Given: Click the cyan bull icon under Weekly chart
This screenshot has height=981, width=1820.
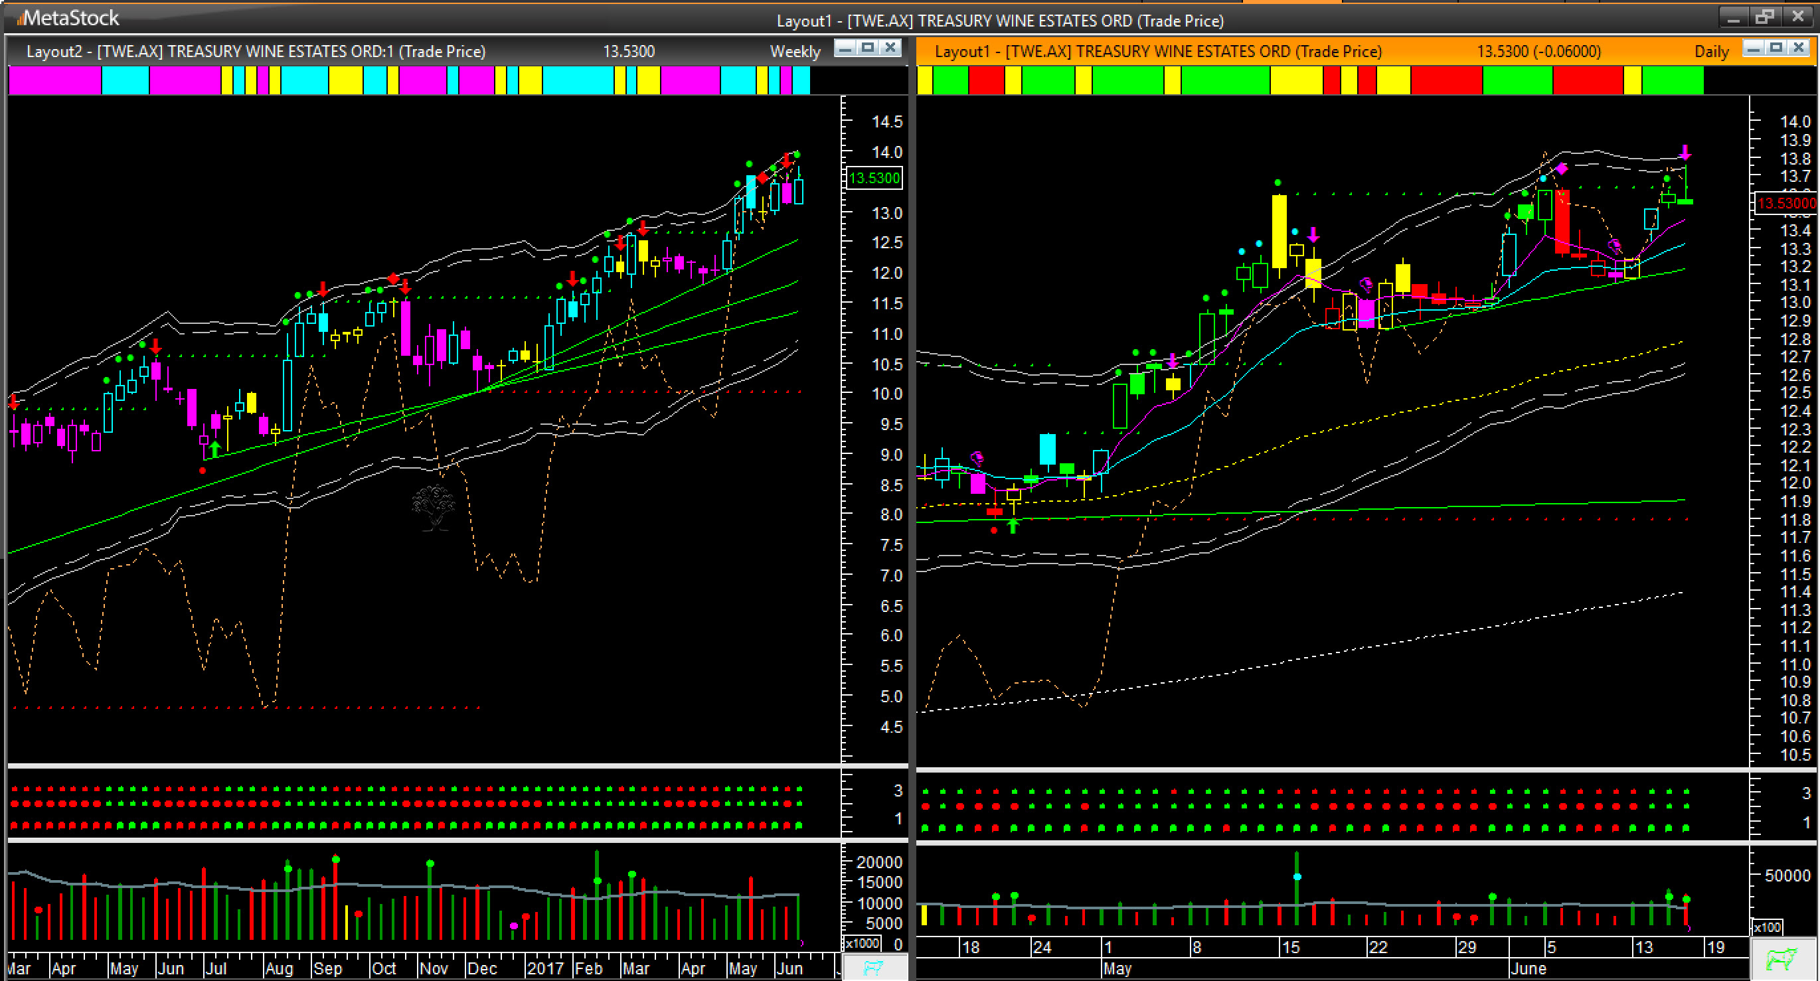Looking at the screenshot, I should [x=873, y=968].
